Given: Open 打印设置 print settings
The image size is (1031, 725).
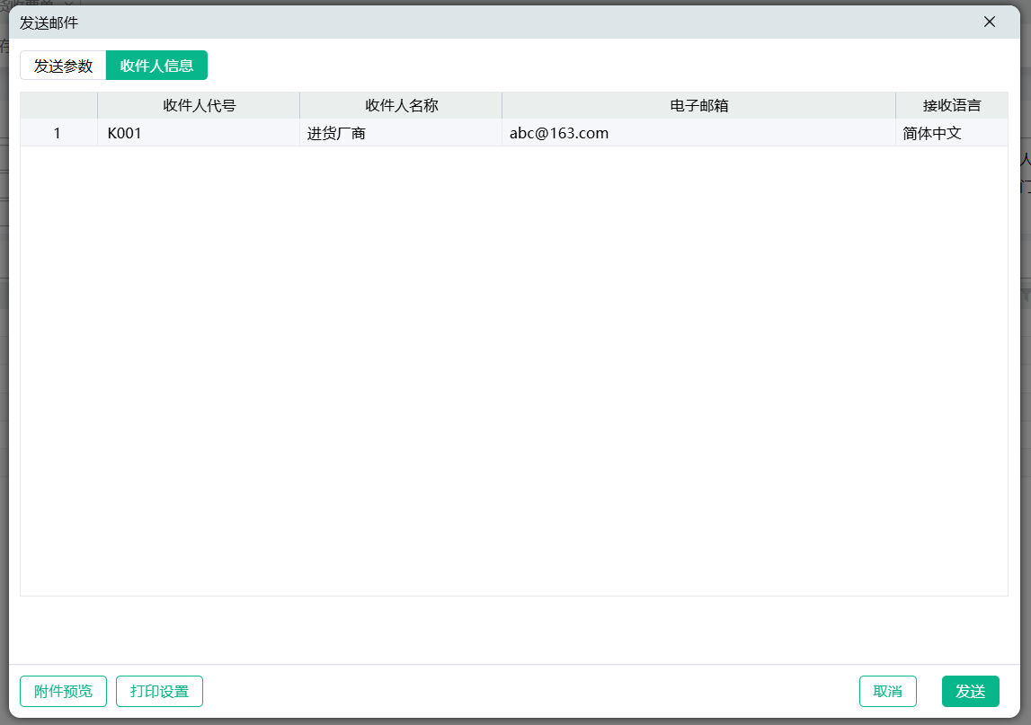Looking at the screenshot, I should click(159, 691).
